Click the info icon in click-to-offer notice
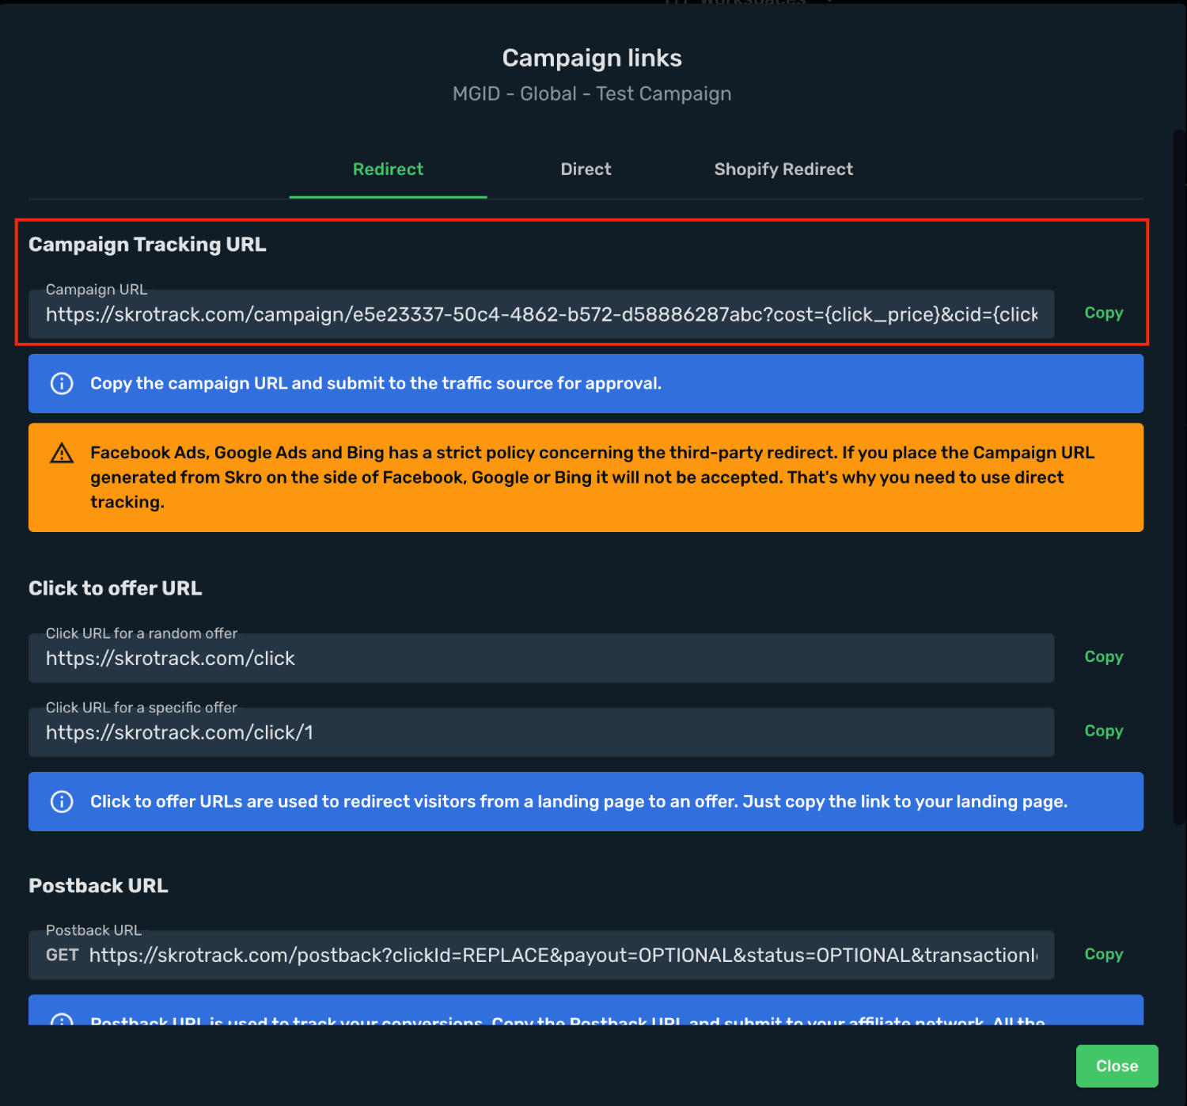Viewport: 1187px width, 1106px height. tap(62, 801)
